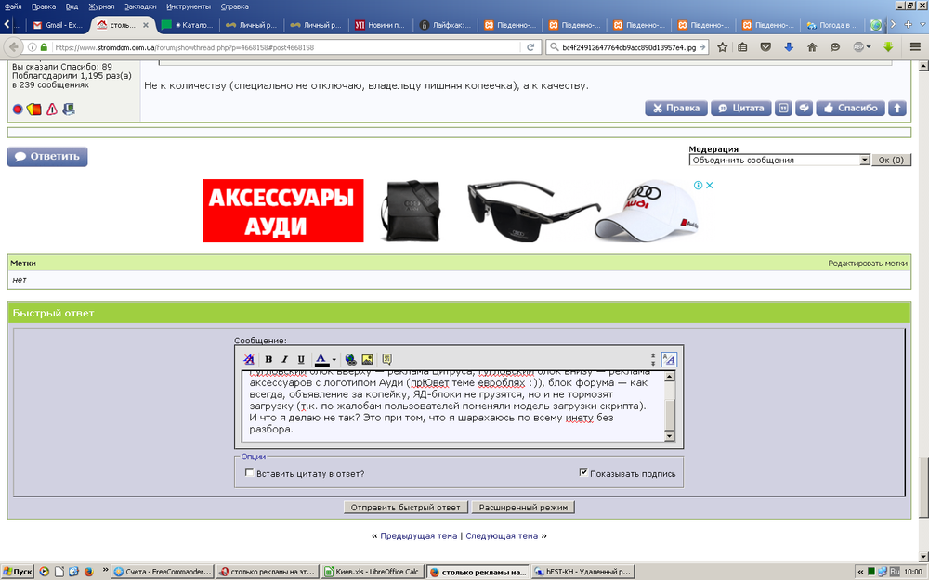Switch editor mode with the A/pencil icon

[669, 359]
